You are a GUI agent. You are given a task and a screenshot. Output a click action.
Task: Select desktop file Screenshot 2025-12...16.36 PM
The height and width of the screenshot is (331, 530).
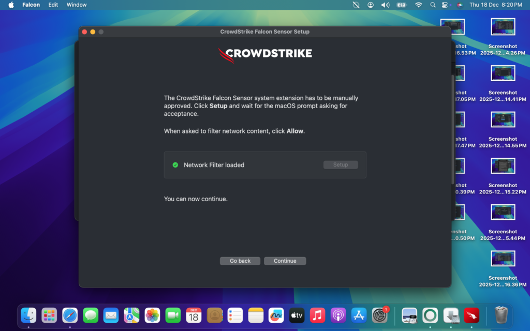tap(503, 269)
